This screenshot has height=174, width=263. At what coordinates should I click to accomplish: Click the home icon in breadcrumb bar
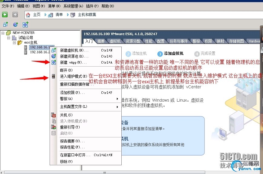pos(28,15)
